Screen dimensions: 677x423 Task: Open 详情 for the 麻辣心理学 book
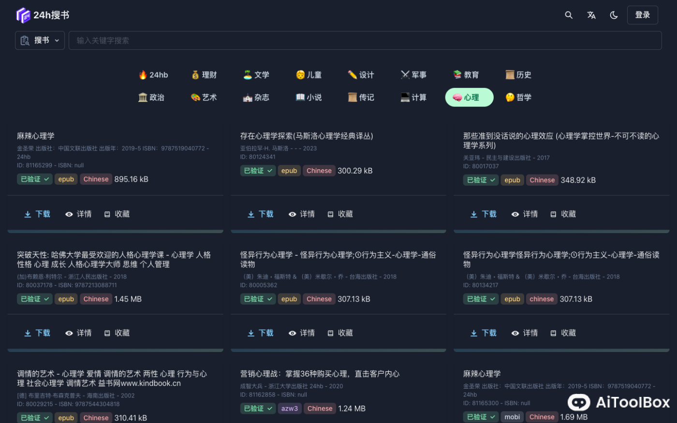(78, 214)
